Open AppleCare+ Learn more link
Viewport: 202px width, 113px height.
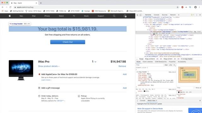pyautogui.click(x=46, y=80)
